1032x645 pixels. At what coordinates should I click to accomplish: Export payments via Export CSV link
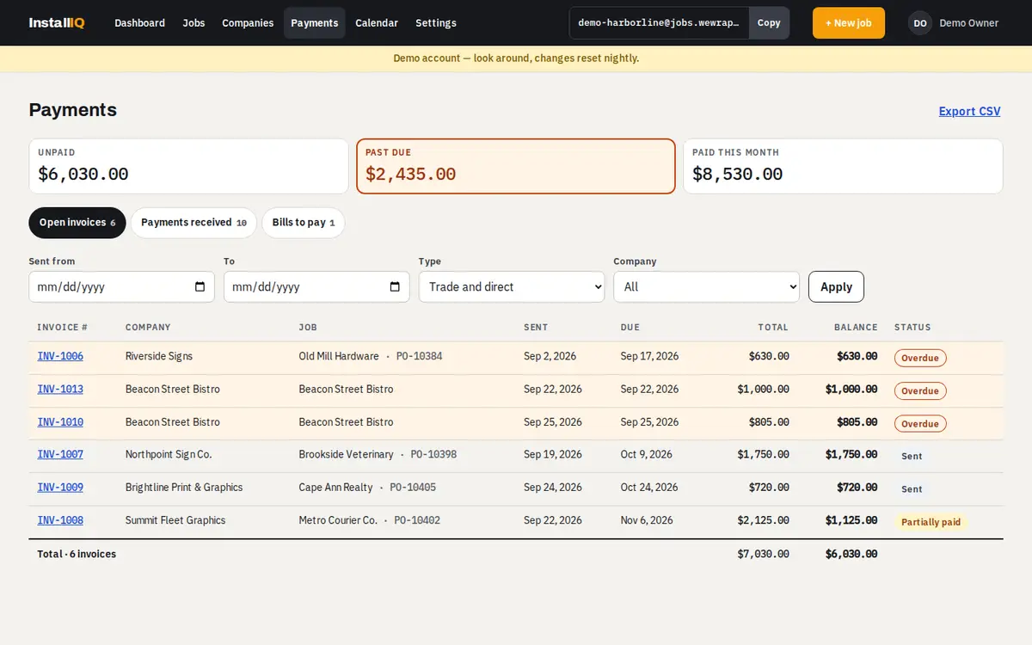coord(969,111)
